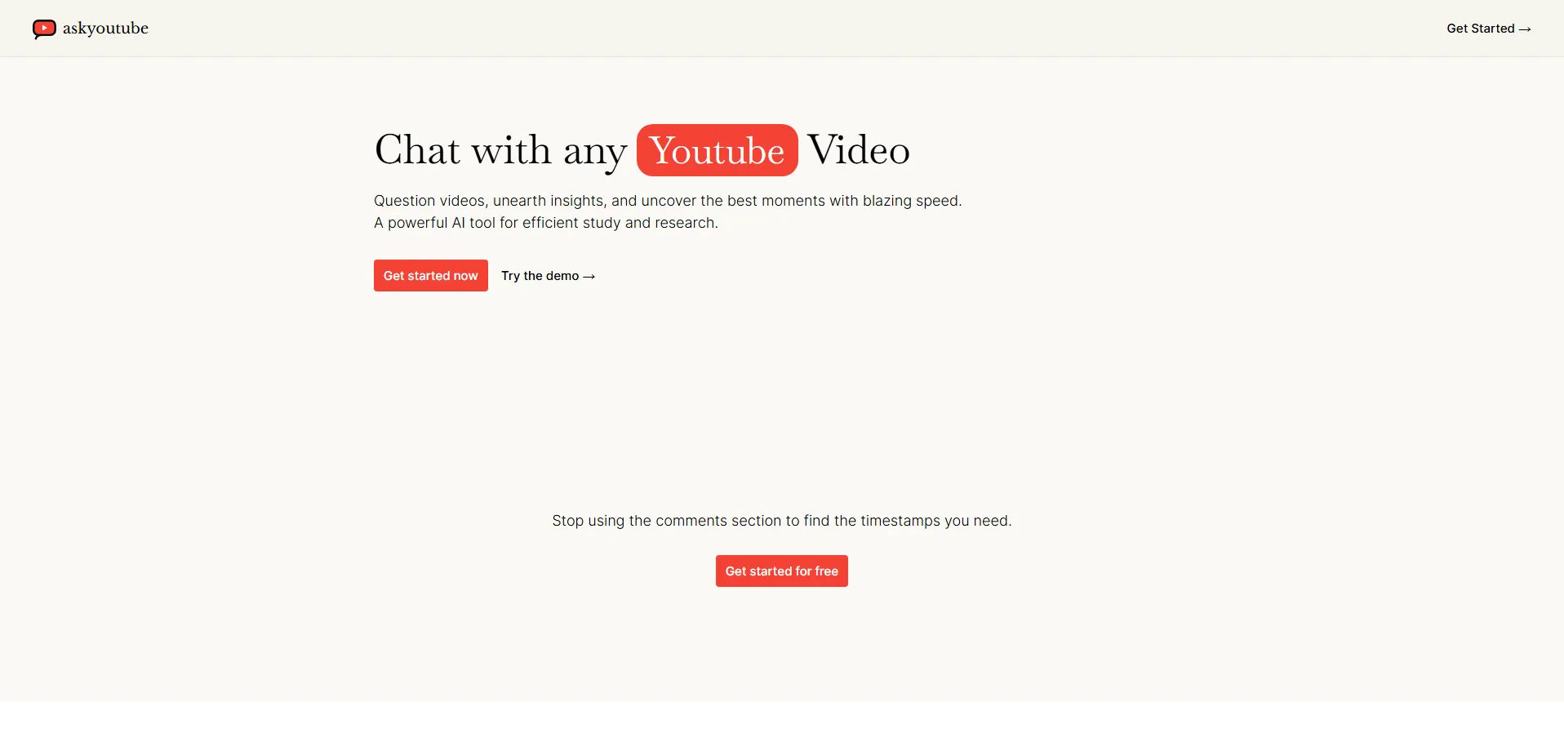Click the phrase "efficient study" in description
Image resolution: width=1564 pixels, height=742 pixels.
coord(571,223)
